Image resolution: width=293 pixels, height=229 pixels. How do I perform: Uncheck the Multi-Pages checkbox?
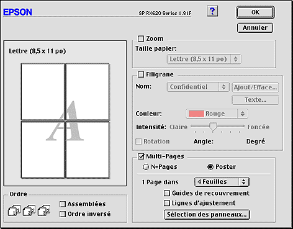[x=141, y=156]
